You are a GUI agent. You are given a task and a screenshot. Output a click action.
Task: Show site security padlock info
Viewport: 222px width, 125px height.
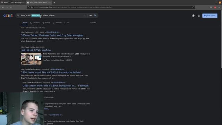click(32, 7)
